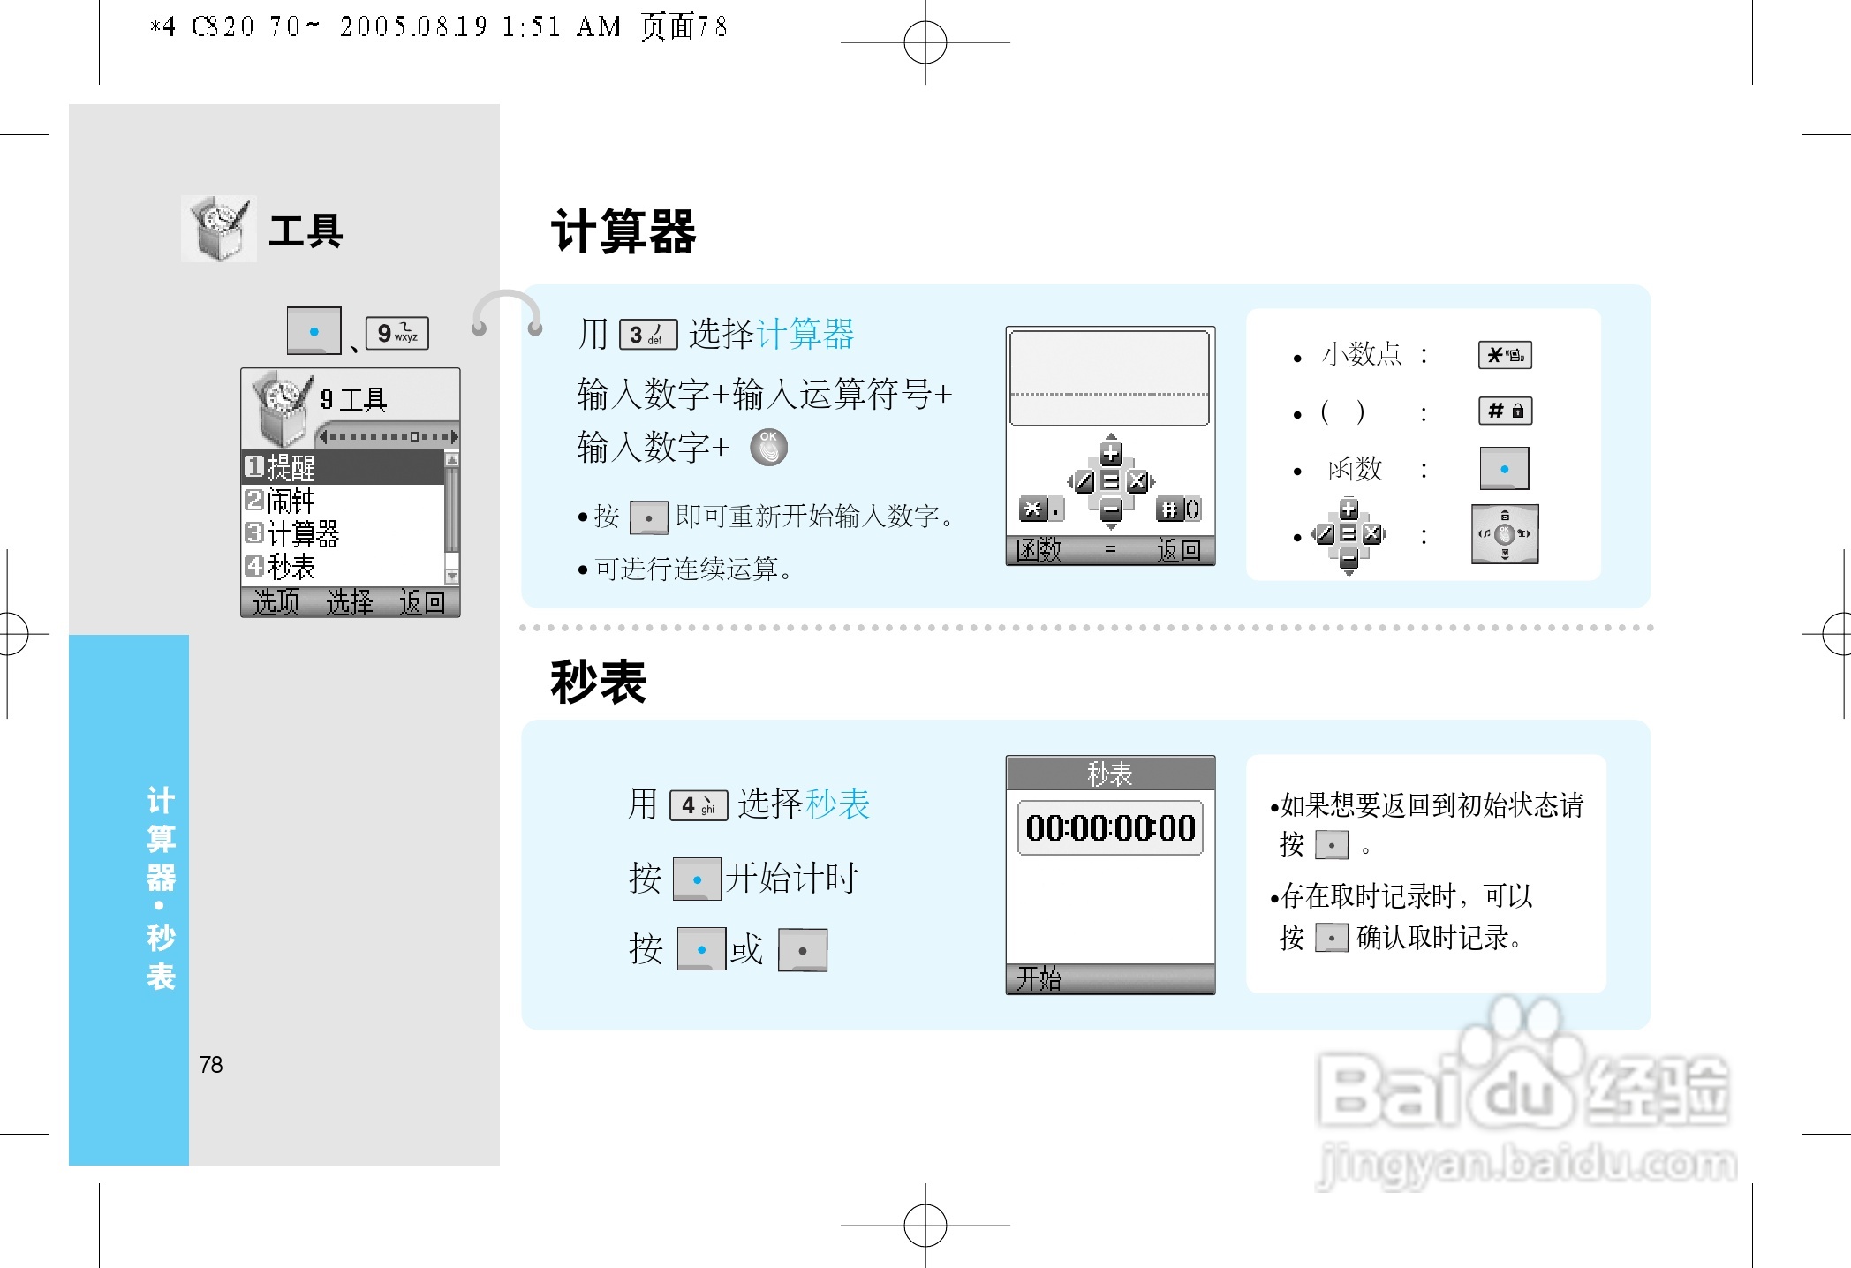The width and height of the screenshot is (1851, 1268).
Task: Click up arrow of menu scrollbar
Action: tap(451, 459)
